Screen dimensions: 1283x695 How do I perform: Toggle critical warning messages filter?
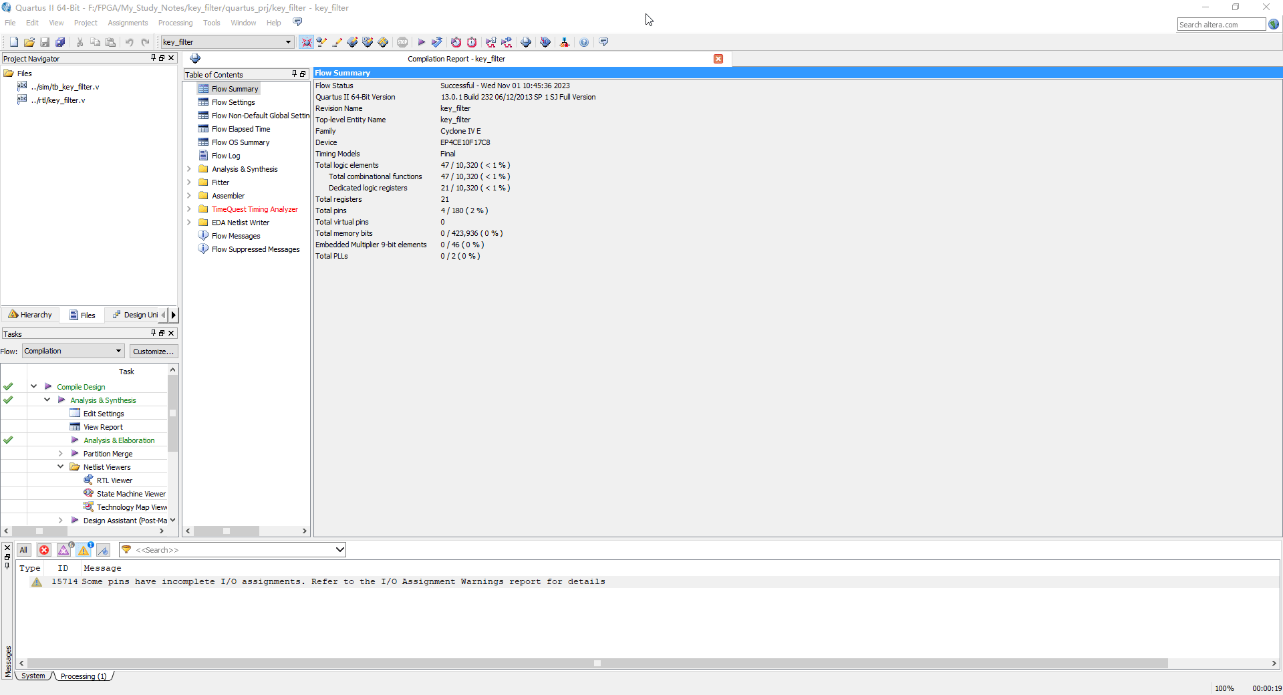coord(63,550)
